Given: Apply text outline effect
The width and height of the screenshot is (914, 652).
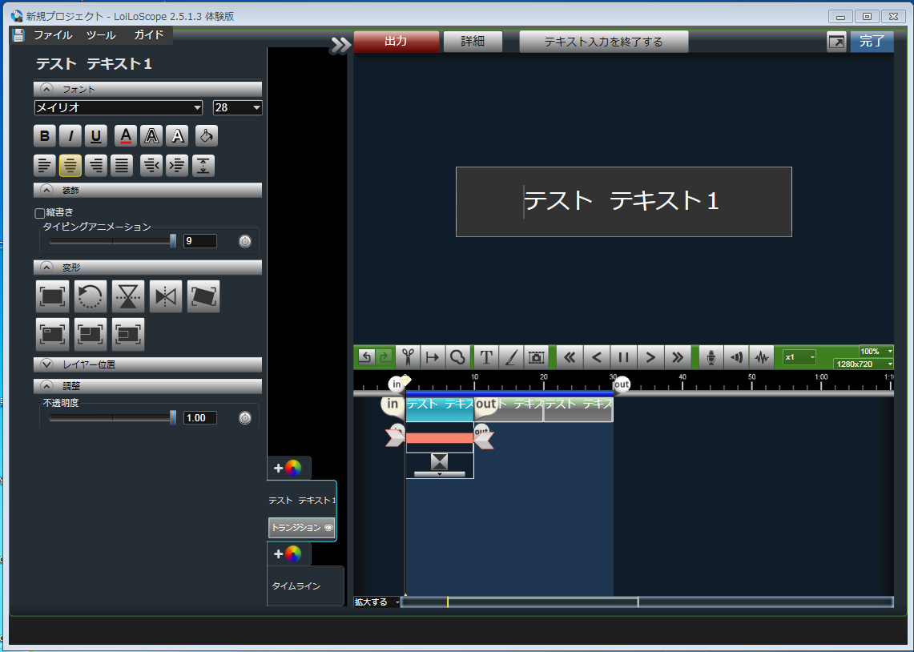Looking at the screenshot, I should click(x=151, y=135).
